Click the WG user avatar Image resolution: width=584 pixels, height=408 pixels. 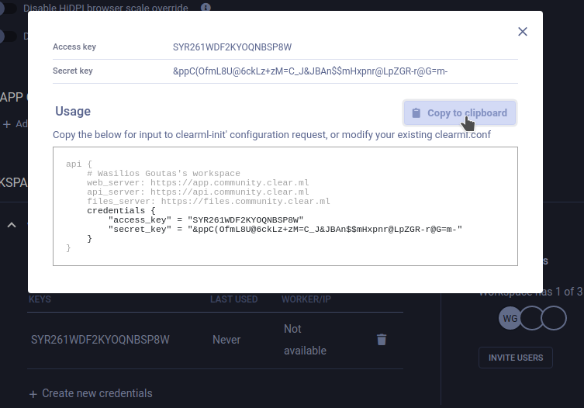point(510,318)
